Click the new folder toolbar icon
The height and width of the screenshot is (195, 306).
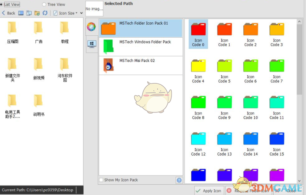(37, 13)
